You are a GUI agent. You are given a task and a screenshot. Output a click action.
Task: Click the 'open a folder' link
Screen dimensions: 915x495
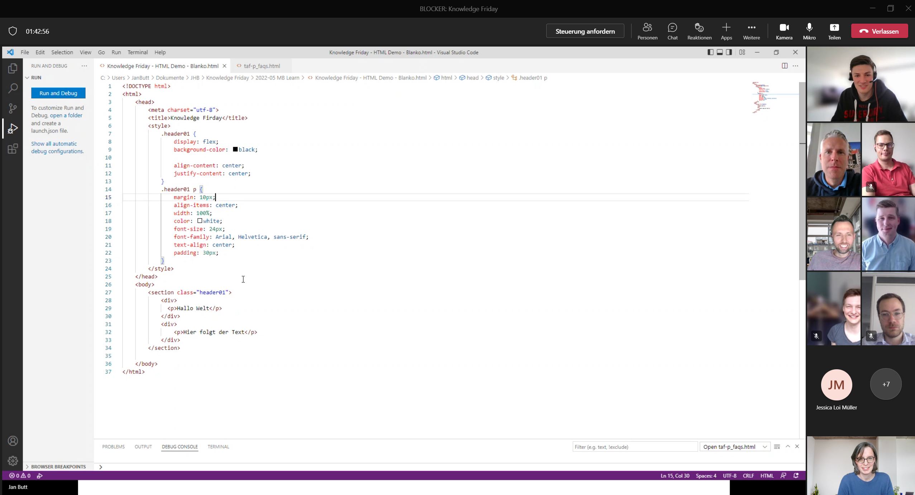[66, 115]
